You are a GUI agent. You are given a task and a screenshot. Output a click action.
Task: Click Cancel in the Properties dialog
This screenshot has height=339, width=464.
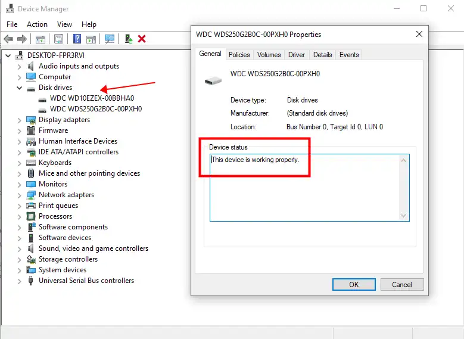(402, 285)
